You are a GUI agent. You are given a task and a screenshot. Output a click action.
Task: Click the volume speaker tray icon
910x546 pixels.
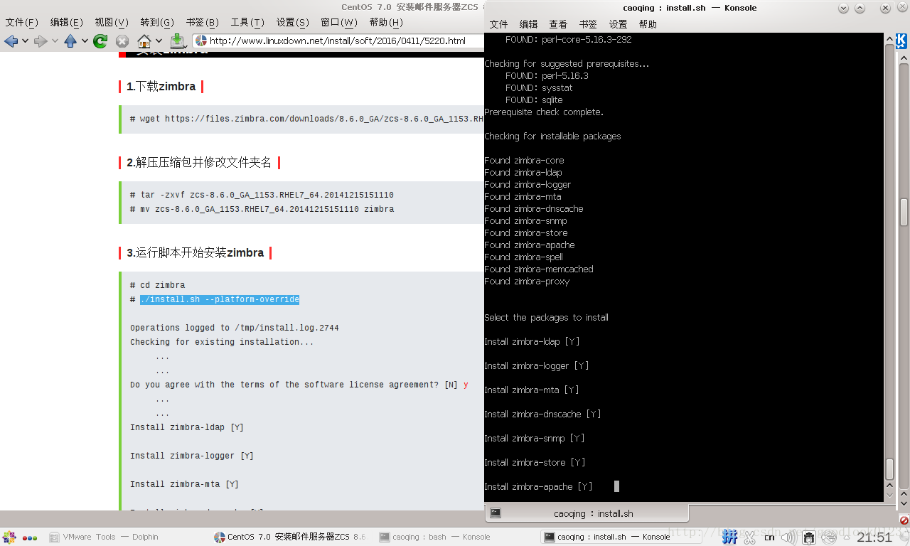789,537
